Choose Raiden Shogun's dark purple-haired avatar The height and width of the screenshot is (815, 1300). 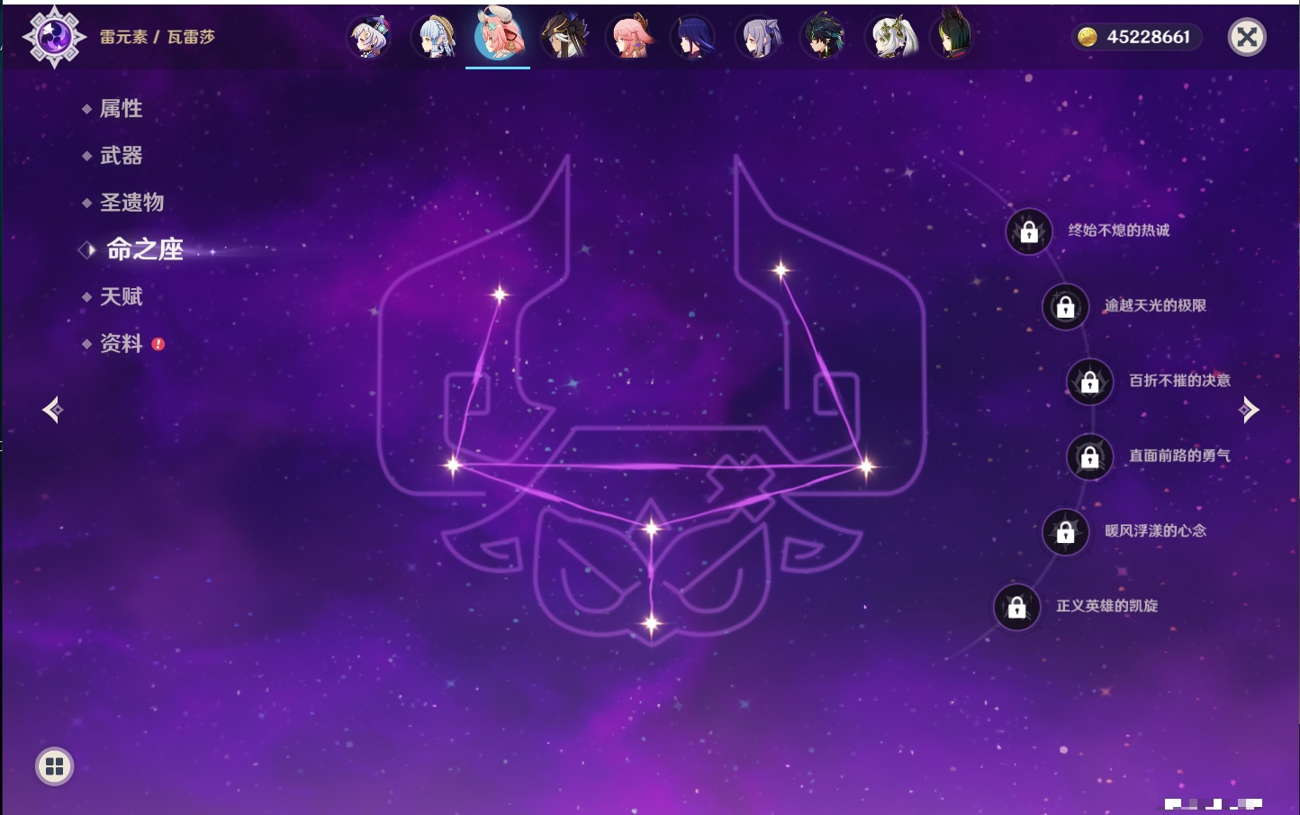point(693,38)
